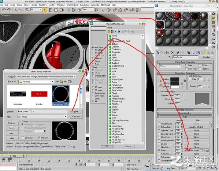This screenshot has height=171, width=219.
Task: Toggle Backlight icon in Material Editor
Action: coord(214,18)
